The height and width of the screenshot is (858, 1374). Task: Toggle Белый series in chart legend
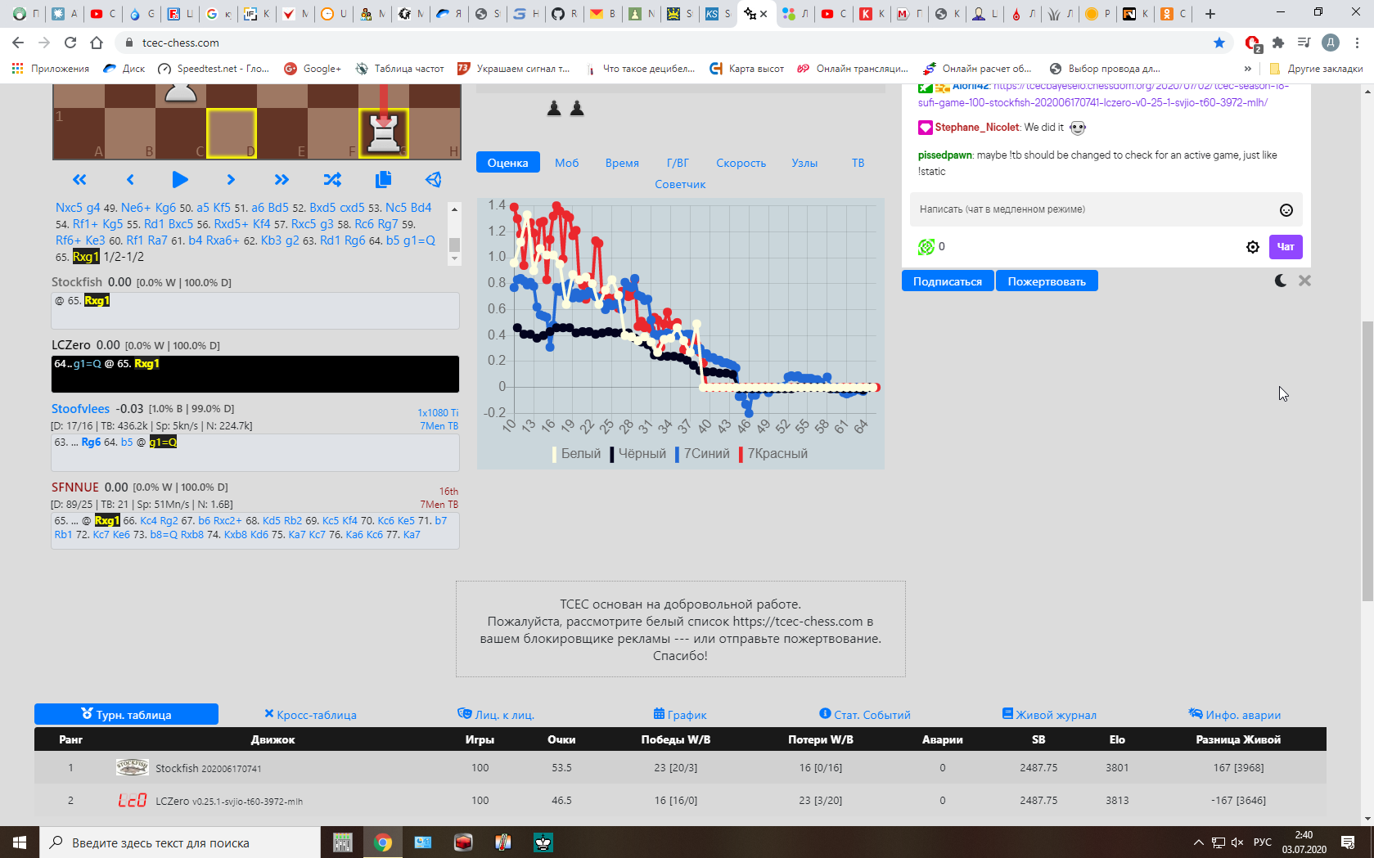click(x=578, y=454)
